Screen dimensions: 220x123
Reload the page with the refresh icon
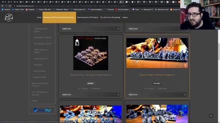point(10,6)
